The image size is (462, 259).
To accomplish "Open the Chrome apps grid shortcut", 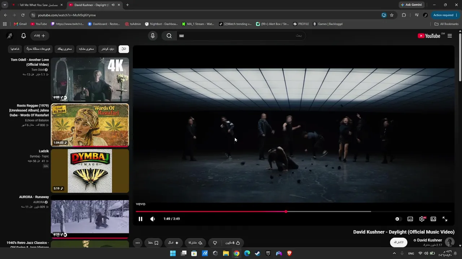I will [5, 24].
